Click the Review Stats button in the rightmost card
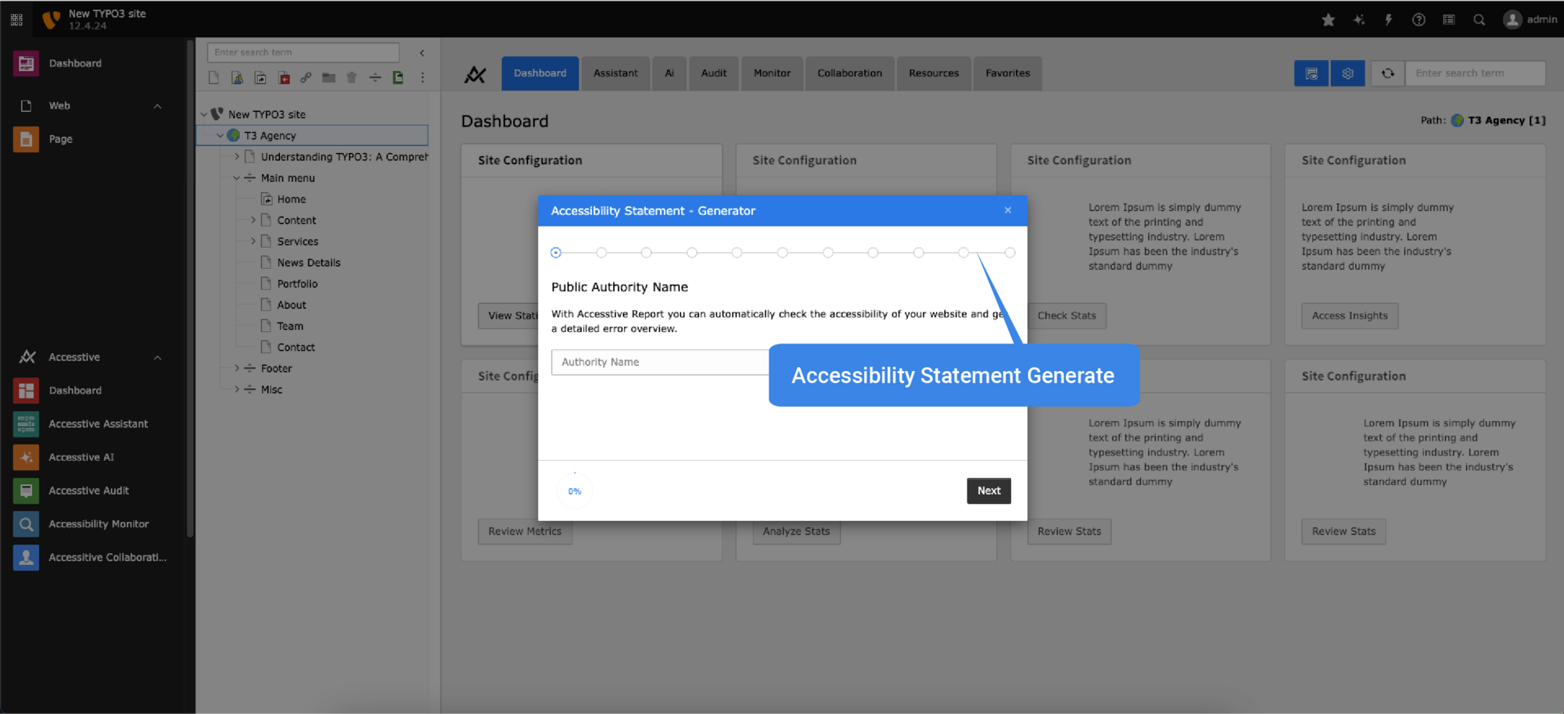This screenshot has height=714, width=1564. pos(1343,531)
